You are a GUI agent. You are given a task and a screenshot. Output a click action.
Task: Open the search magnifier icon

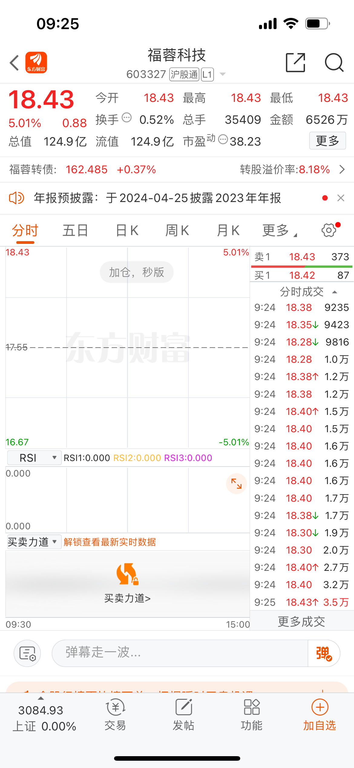334,62
